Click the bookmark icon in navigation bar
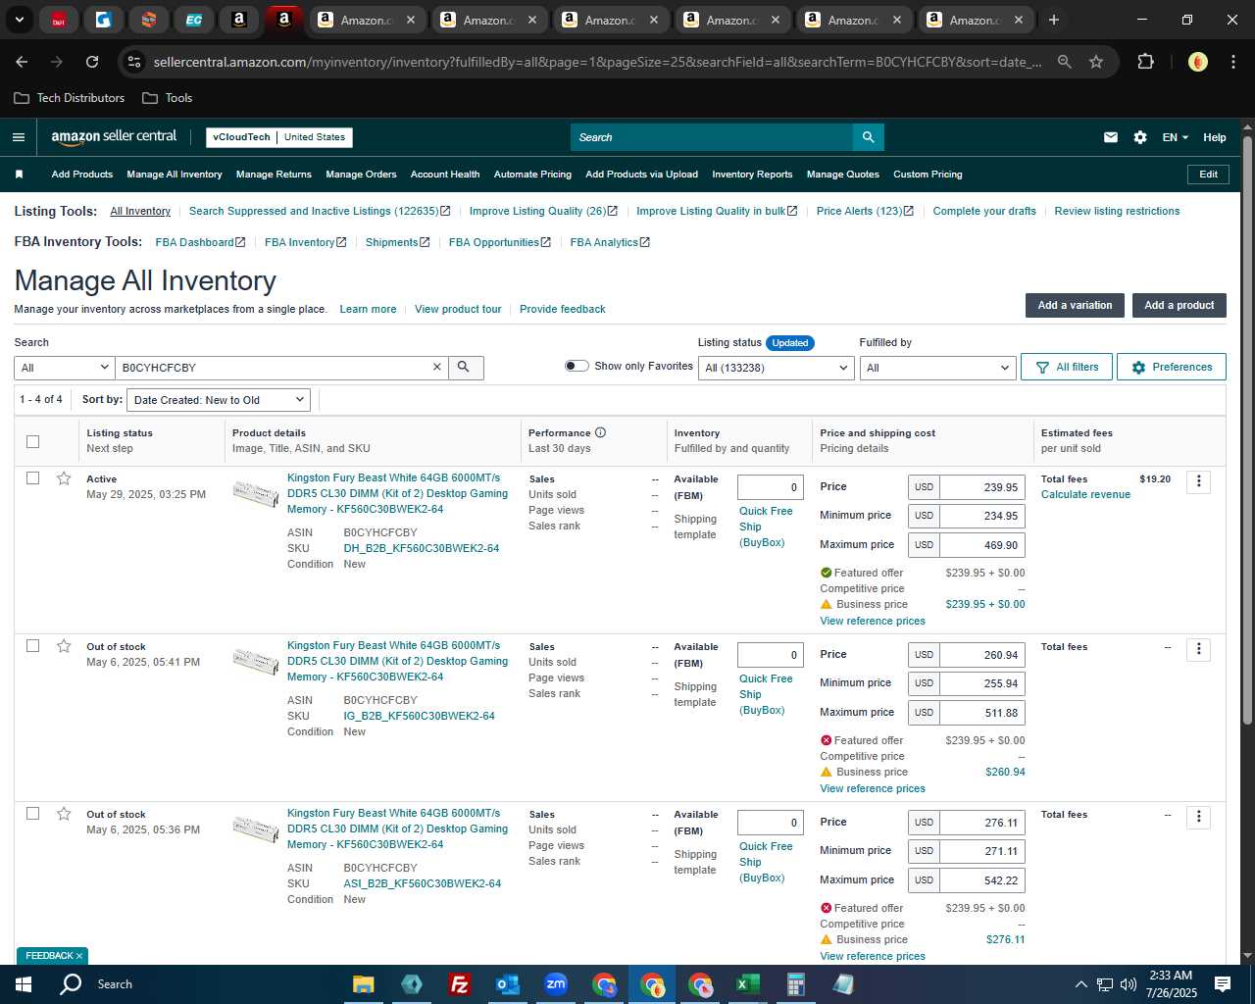Screen dimensions: 1255x1004 pyautogui.click(x=19, y=175)
